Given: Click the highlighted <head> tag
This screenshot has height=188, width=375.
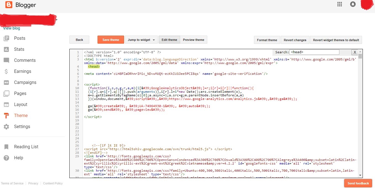Looking at the screenshot, I should 94,67.
